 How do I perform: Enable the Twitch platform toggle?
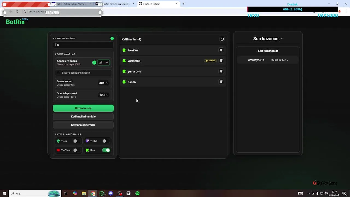click(x=106, y=141)
